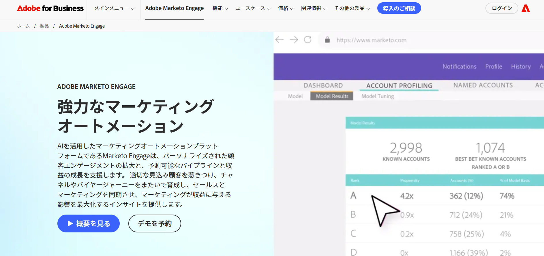
Task: Open History in the purple header
Action: pyautogui.click(x=521, y=67)
